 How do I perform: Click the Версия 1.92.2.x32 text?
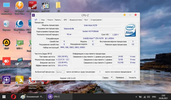click(x=68, y=78)
